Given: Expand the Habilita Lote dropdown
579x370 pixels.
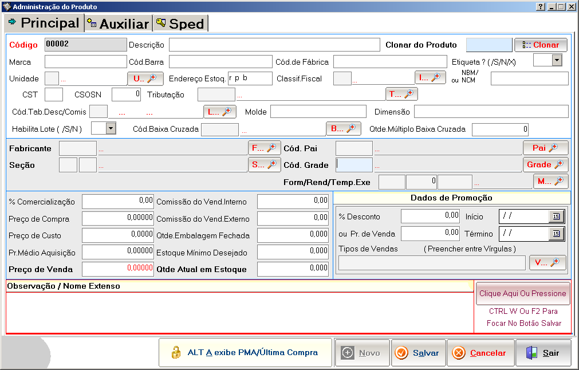Looking at the screenshot, I should click(x=111, y=128).
